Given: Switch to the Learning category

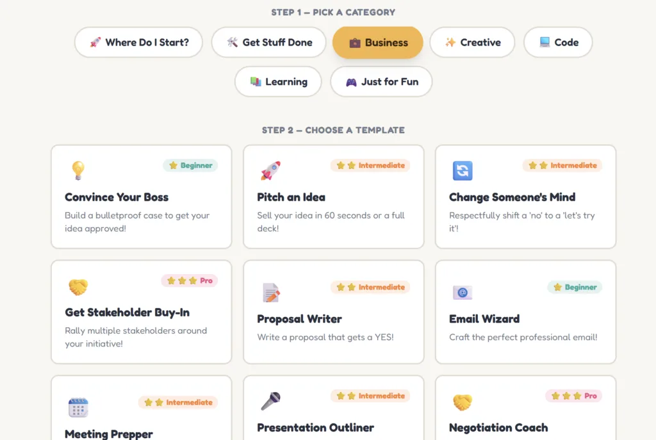Looking at the screenshot, I should coord(278,81).
